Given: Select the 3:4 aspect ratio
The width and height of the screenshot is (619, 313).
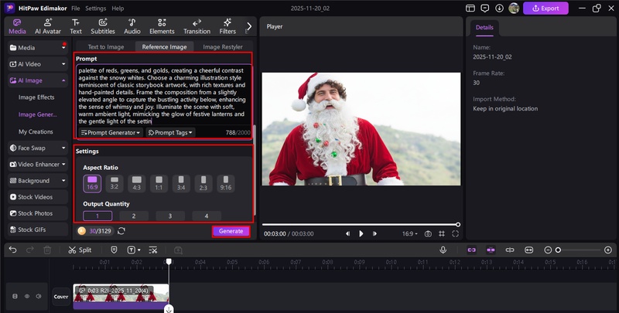Looking at the screenshot, I should (181, 184).
